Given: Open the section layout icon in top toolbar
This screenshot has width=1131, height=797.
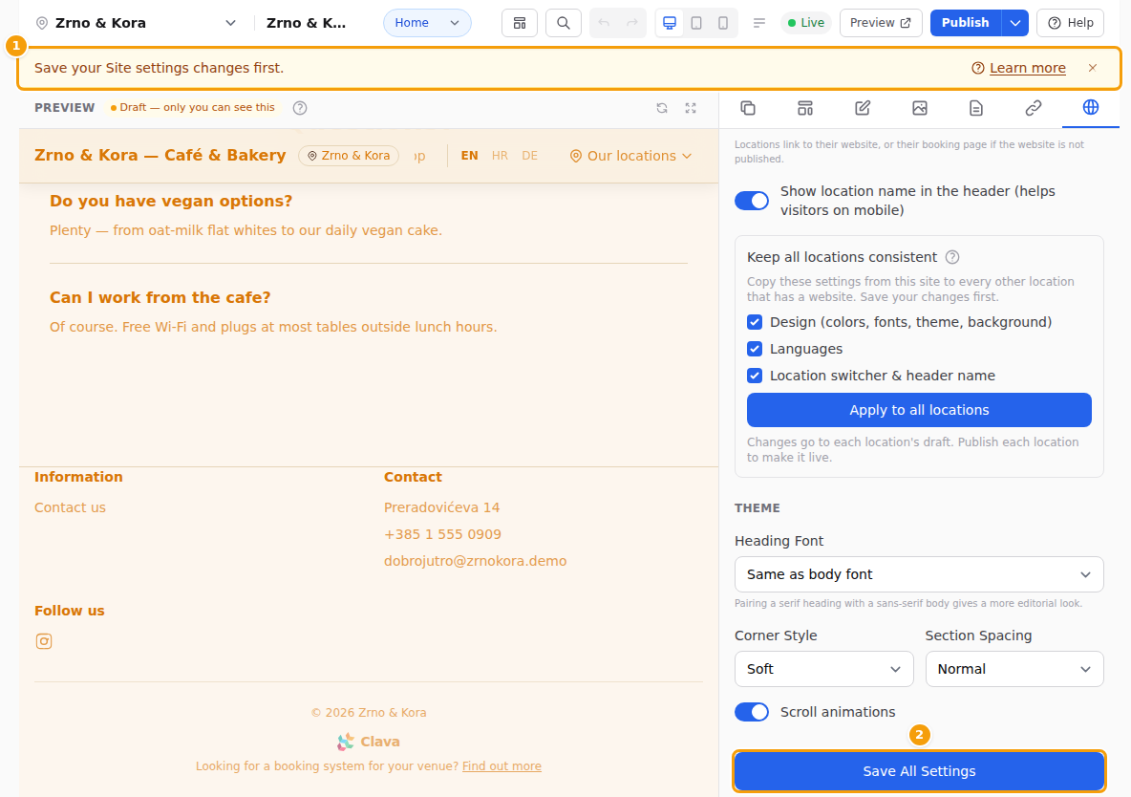Looking at the screenshot, I should 520,23.
